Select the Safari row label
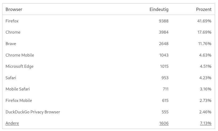This screenshot has height=131, width=218. pos(11,78)
